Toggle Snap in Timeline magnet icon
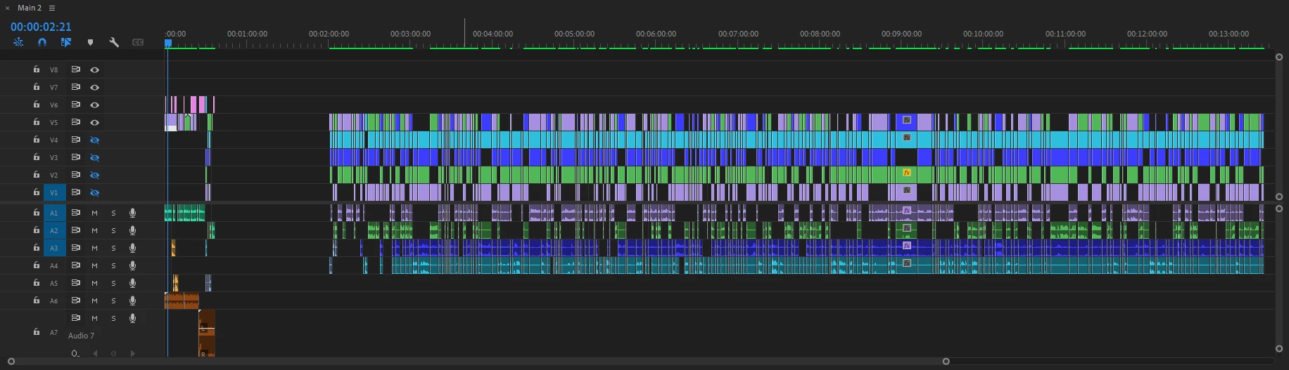1289x370 pixels. coord(42,42)
